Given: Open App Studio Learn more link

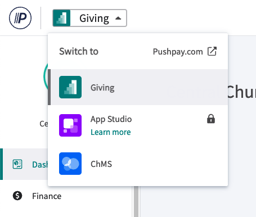Looking at the screenshot, I should click(111, 132).
